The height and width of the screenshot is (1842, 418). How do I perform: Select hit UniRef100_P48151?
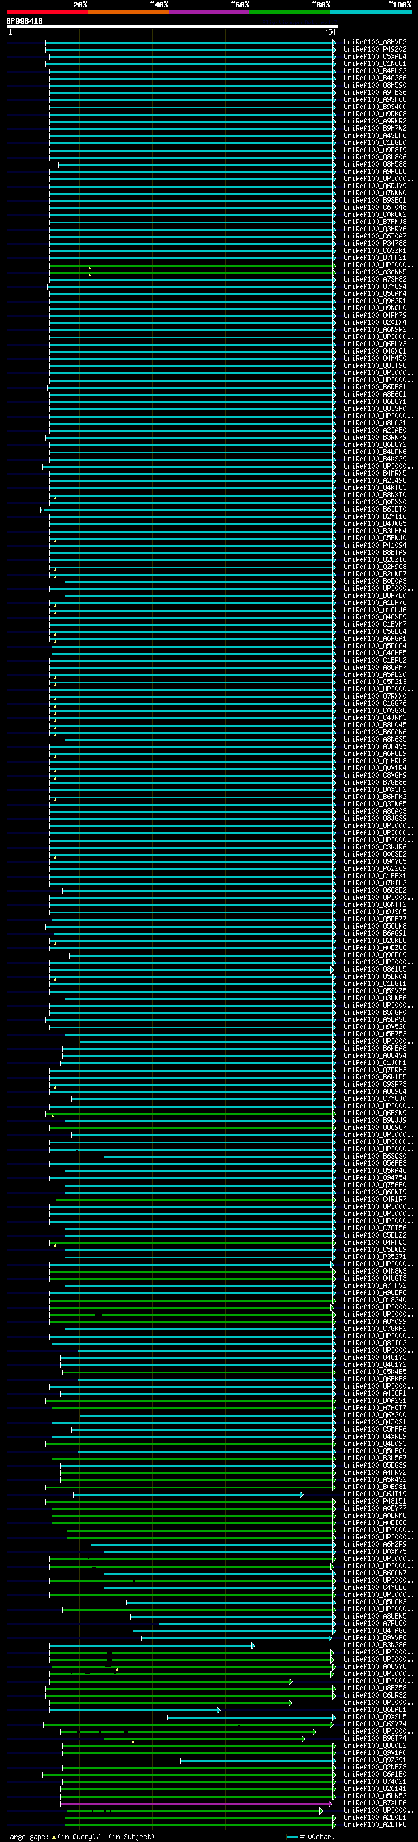pyautogui.click(x=374, y=1501)
